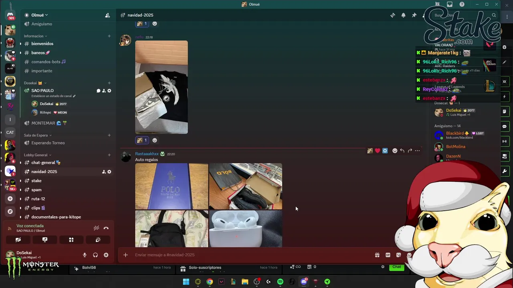The image size is (513, 288).
Task: Open the ruta-12 channel
Action: [x=38, y=199]
